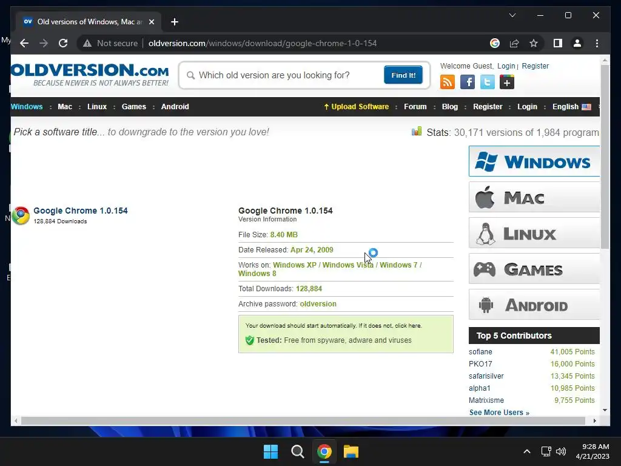The height and width of the screenshot is (466, 621).
Task: Click the Games category banner
Action: (x=534, y=269)
